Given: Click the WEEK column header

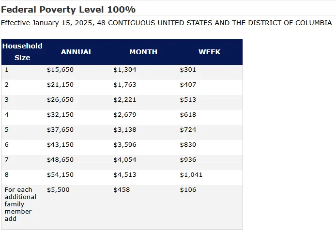Looking at the screenshot, I should tap(209, 52).
